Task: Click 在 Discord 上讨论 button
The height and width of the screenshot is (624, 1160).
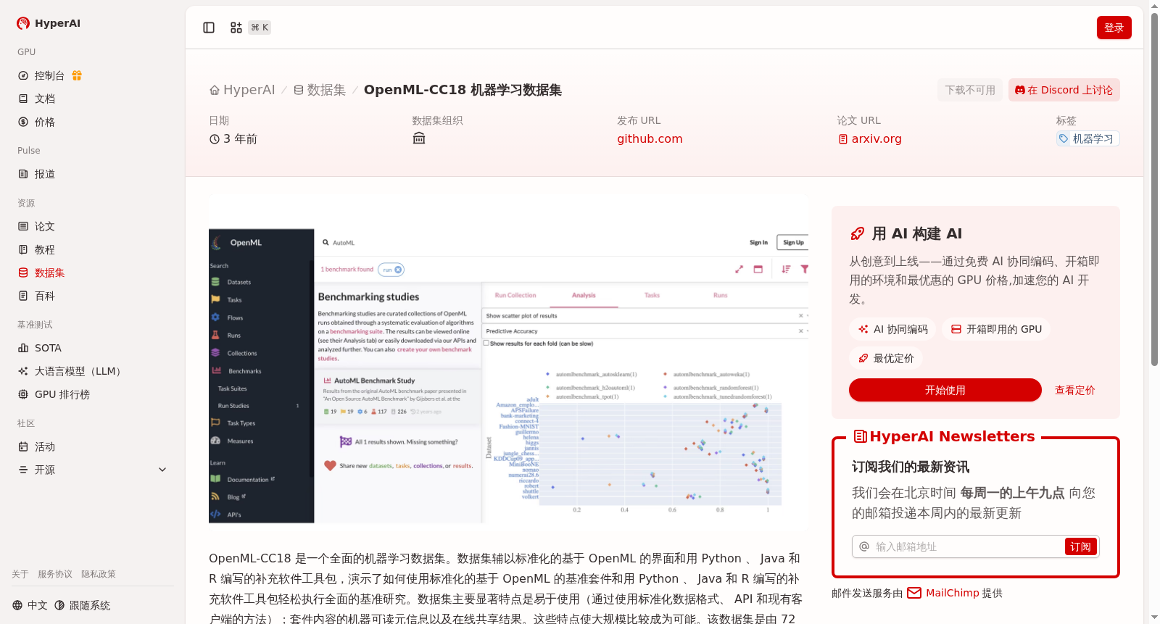Action: (x=1064, y=90)
